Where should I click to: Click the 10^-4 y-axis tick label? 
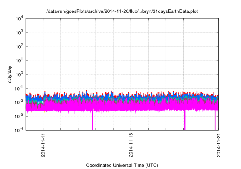point(19,130)
